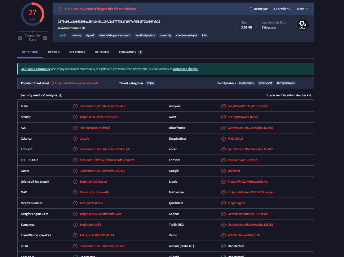Click the MaxSecure Trojan.Malware.238114152.susgen result
This screenshot has width=344, height=257.
251,192
